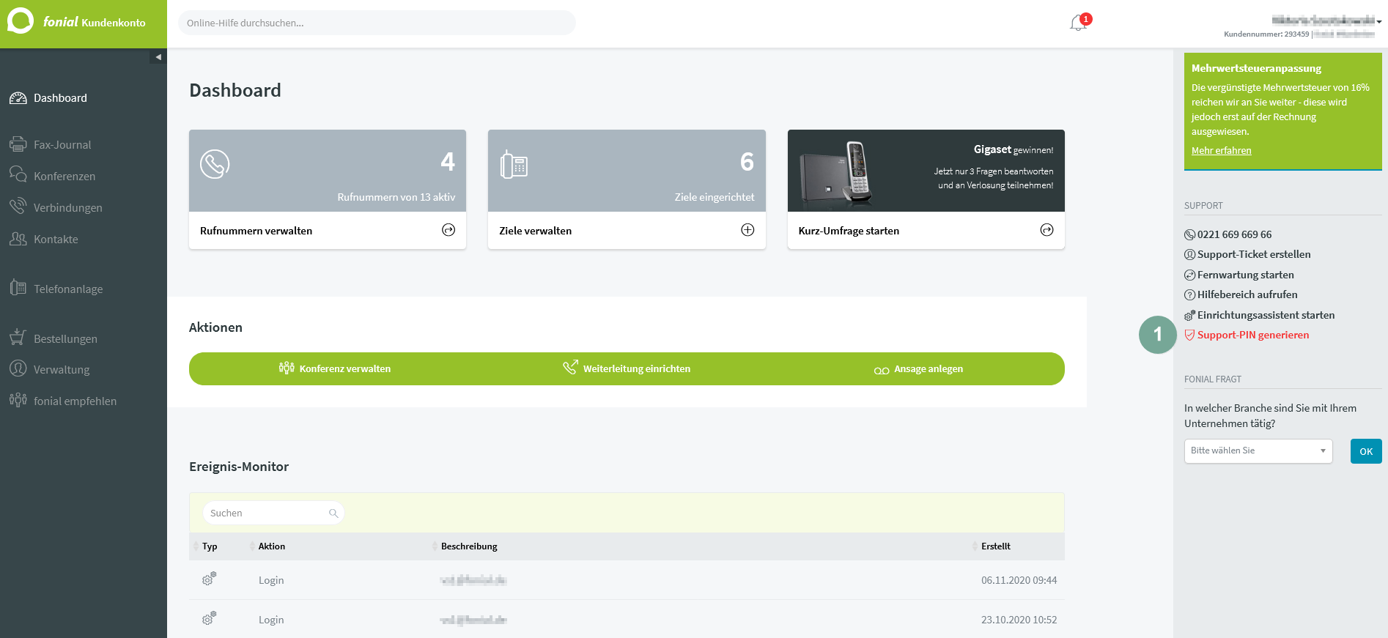Click the Gigaset survey banner image

point(926,171)
